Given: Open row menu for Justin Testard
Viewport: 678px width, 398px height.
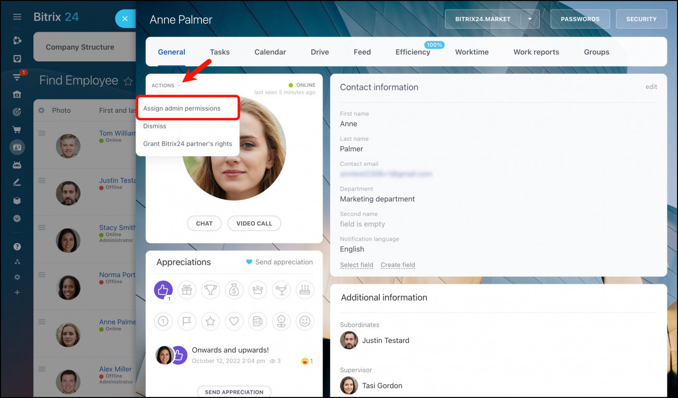Looking at the screenshot, I should [42, 180].
